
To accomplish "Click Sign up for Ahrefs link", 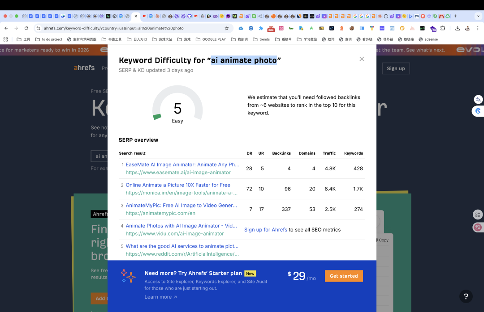I will point(265,229).
